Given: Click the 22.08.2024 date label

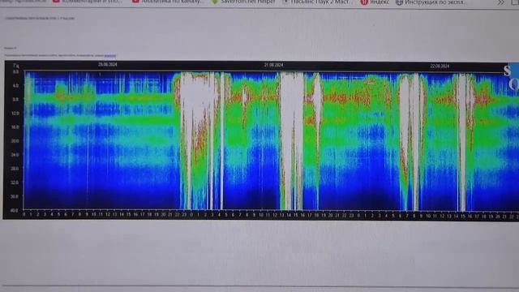Looking at the screenshot, I should 440,67.
